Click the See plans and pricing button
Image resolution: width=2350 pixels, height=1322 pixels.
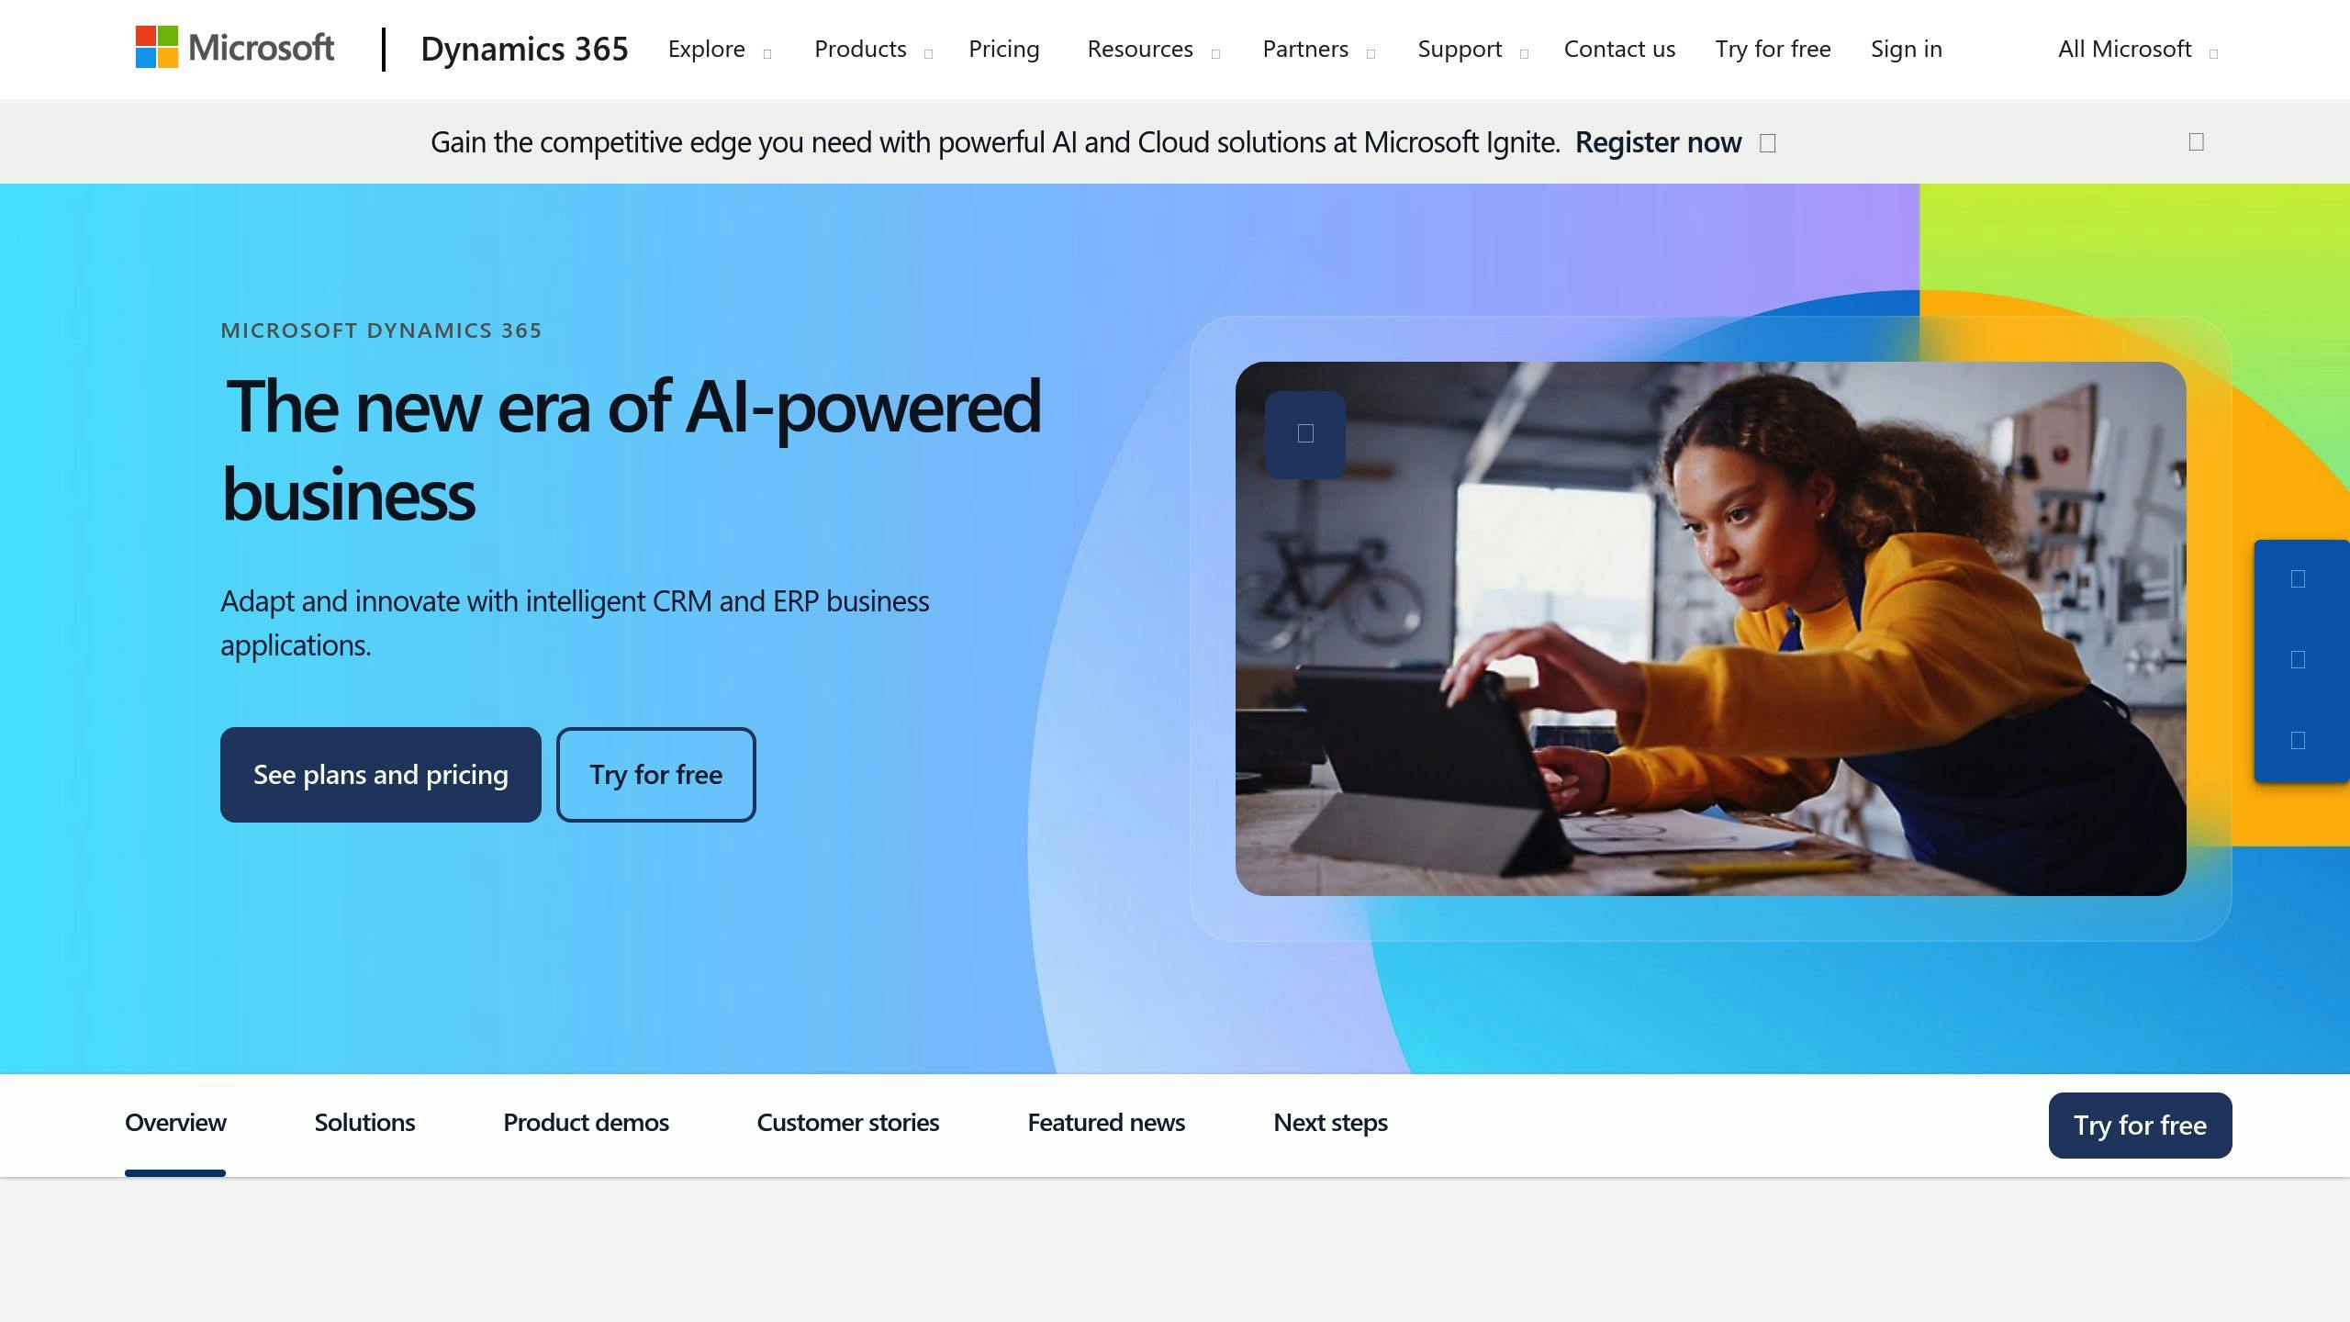381,775
